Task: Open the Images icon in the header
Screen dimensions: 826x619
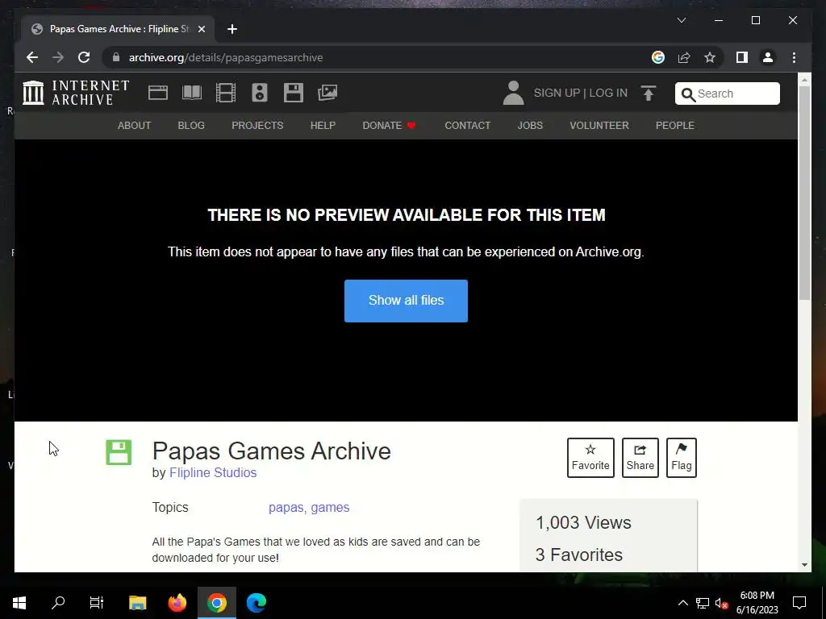Action: coord(327,93)
